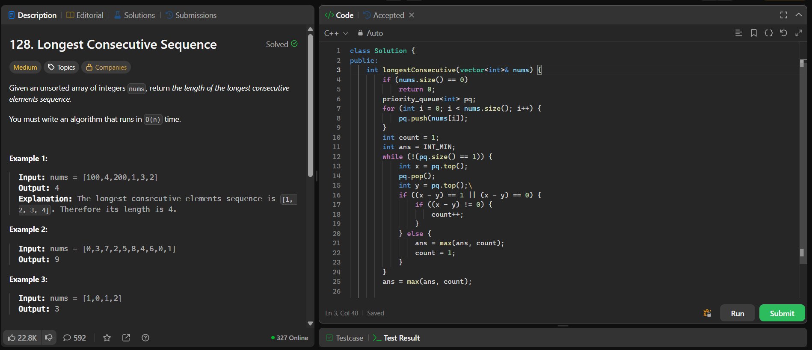Switch to the Editorial tab
Screen dimensions: 812x350
[x=85, y=15]
